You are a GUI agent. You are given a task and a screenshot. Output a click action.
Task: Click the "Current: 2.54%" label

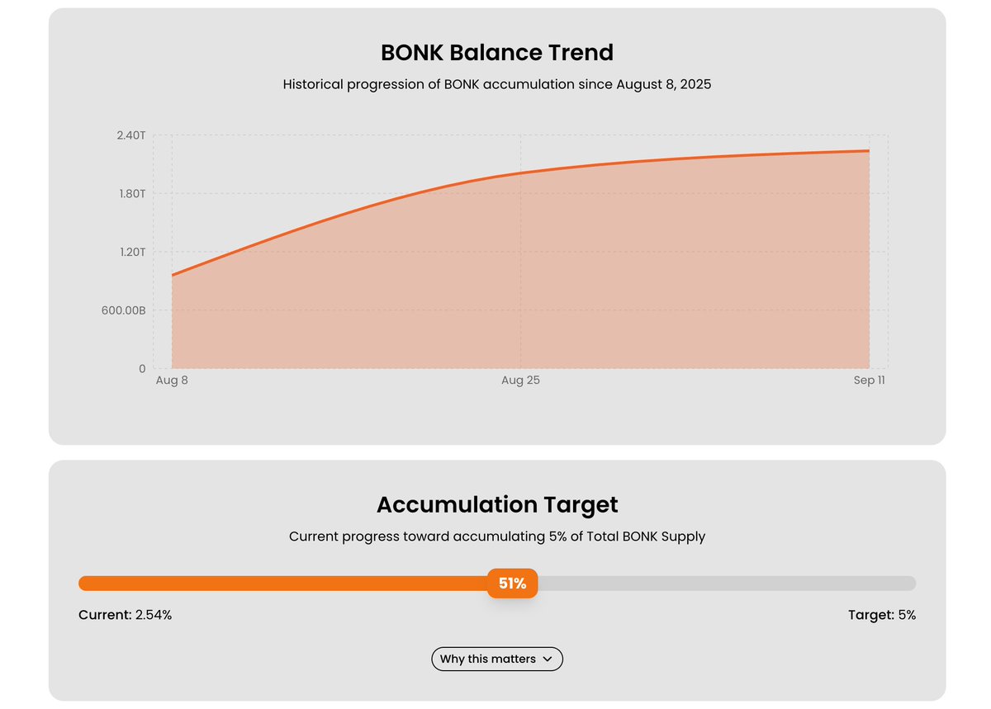click(125, 615)
